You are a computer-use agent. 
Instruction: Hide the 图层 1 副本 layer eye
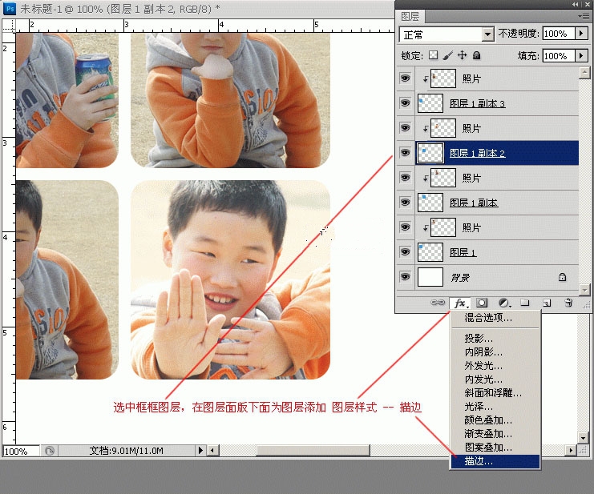(x=406, y=203)
